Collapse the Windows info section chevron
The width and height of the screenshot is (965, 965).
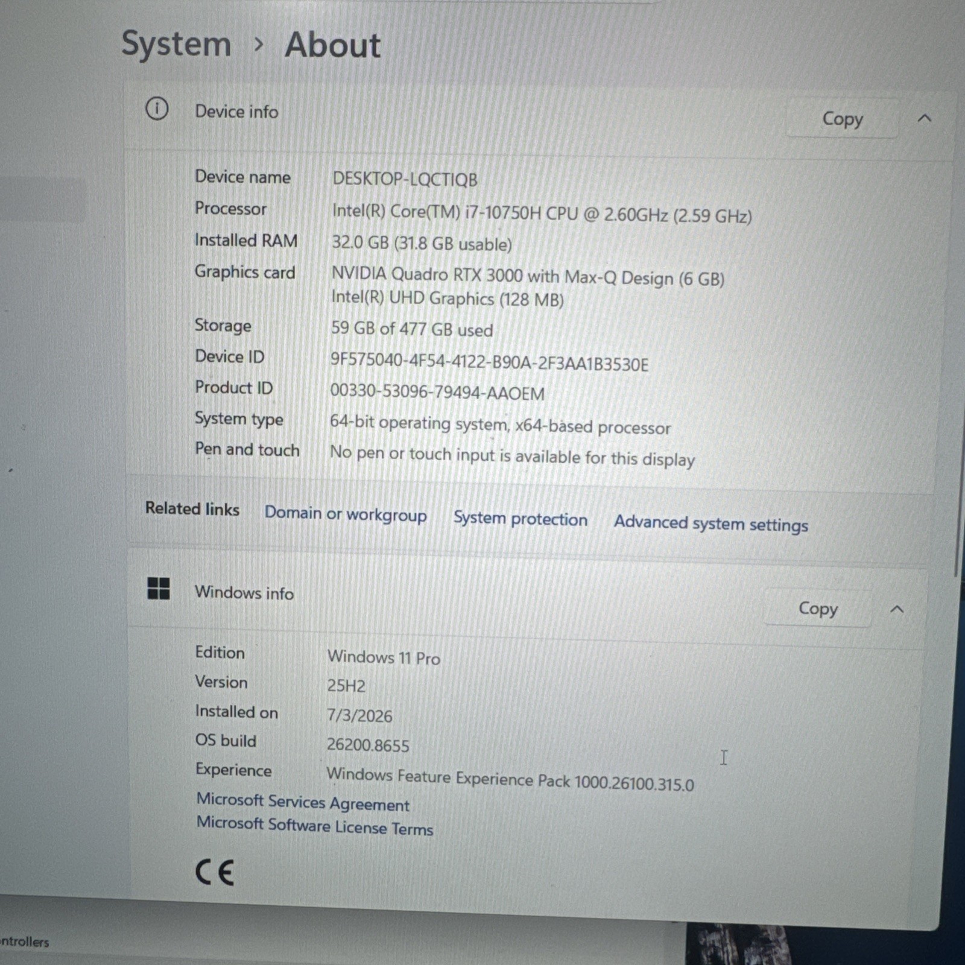coord(897,609)
